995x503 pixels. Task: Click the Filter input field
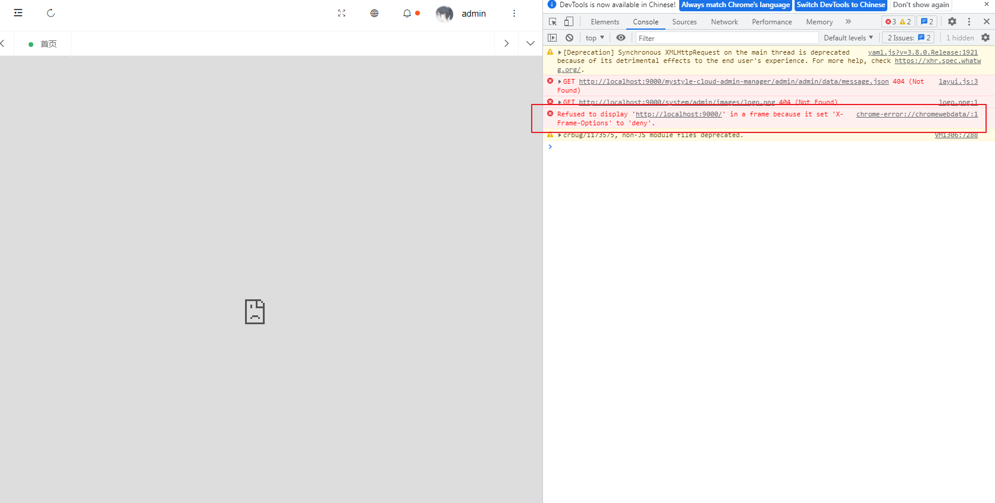[x=726, y=38]
